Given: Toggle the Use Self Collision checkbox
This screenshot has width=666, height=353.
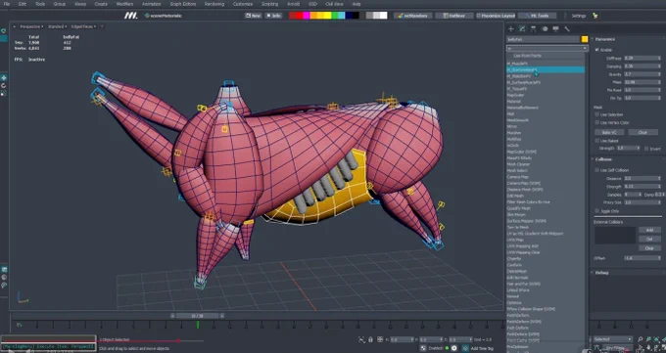Looking at the screenshot, I should pyautogui.click(x=596, y=170).
